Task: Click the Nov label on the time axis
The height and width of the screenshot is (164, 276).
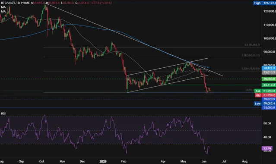Action: (x=62, y=161)
